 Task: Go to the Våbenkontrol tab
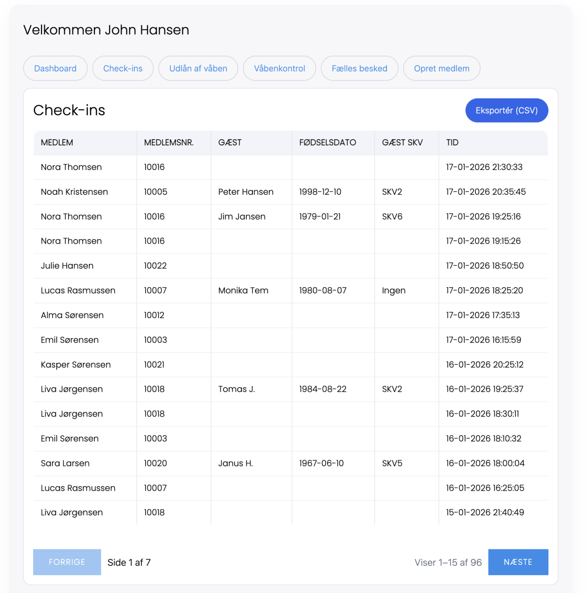coord(279,68)
